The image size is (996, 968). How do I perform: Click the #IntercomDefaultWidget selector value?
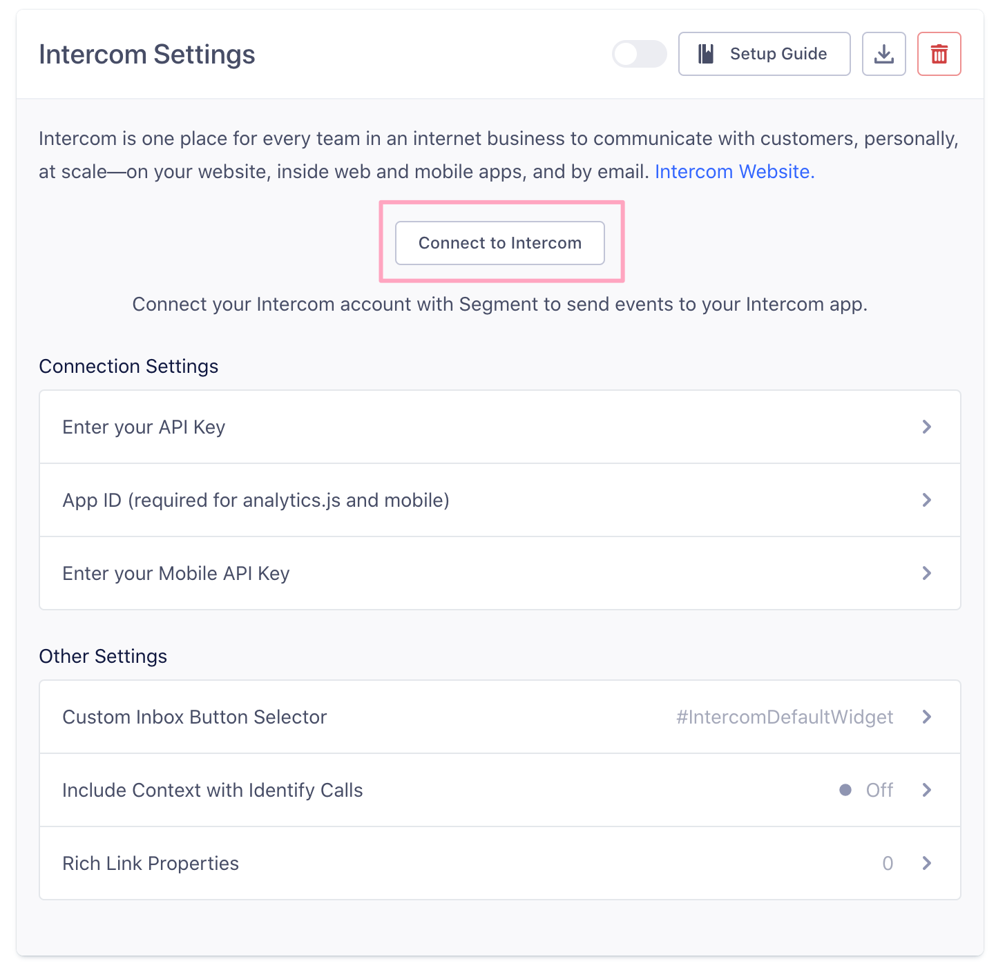click(x=785, y=717)
